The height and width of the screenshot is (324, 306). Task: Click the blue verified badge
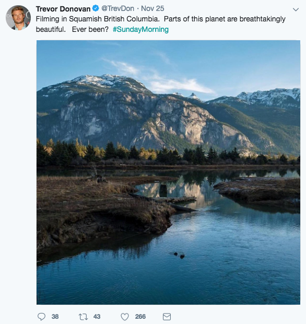point(96,8)
